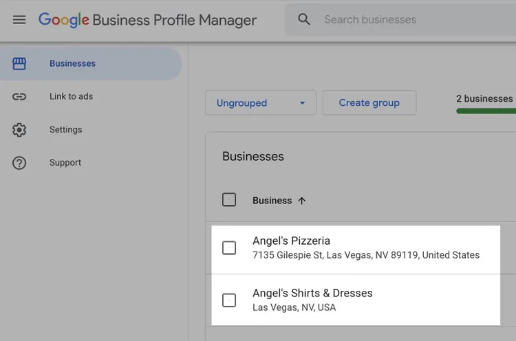Click the Google Business Profile Manager logo
Viewport: 516px width, 341px height.
[147, 20]
